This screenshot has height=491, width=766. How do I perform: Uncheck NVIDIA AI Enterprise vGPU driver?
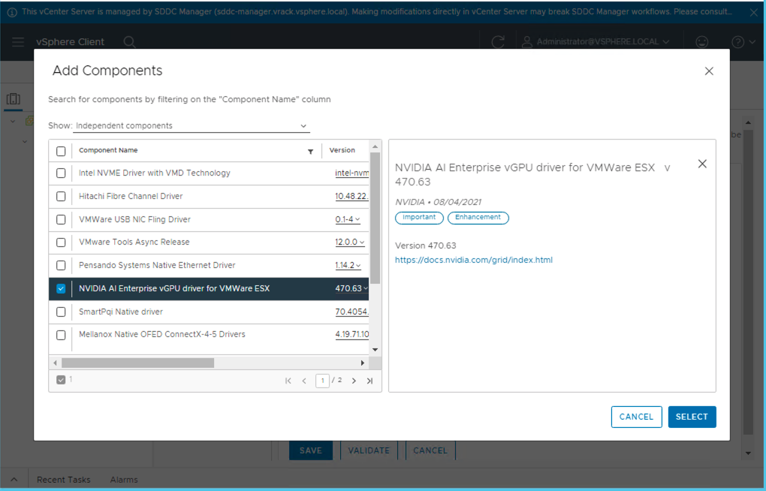[61, 289]
